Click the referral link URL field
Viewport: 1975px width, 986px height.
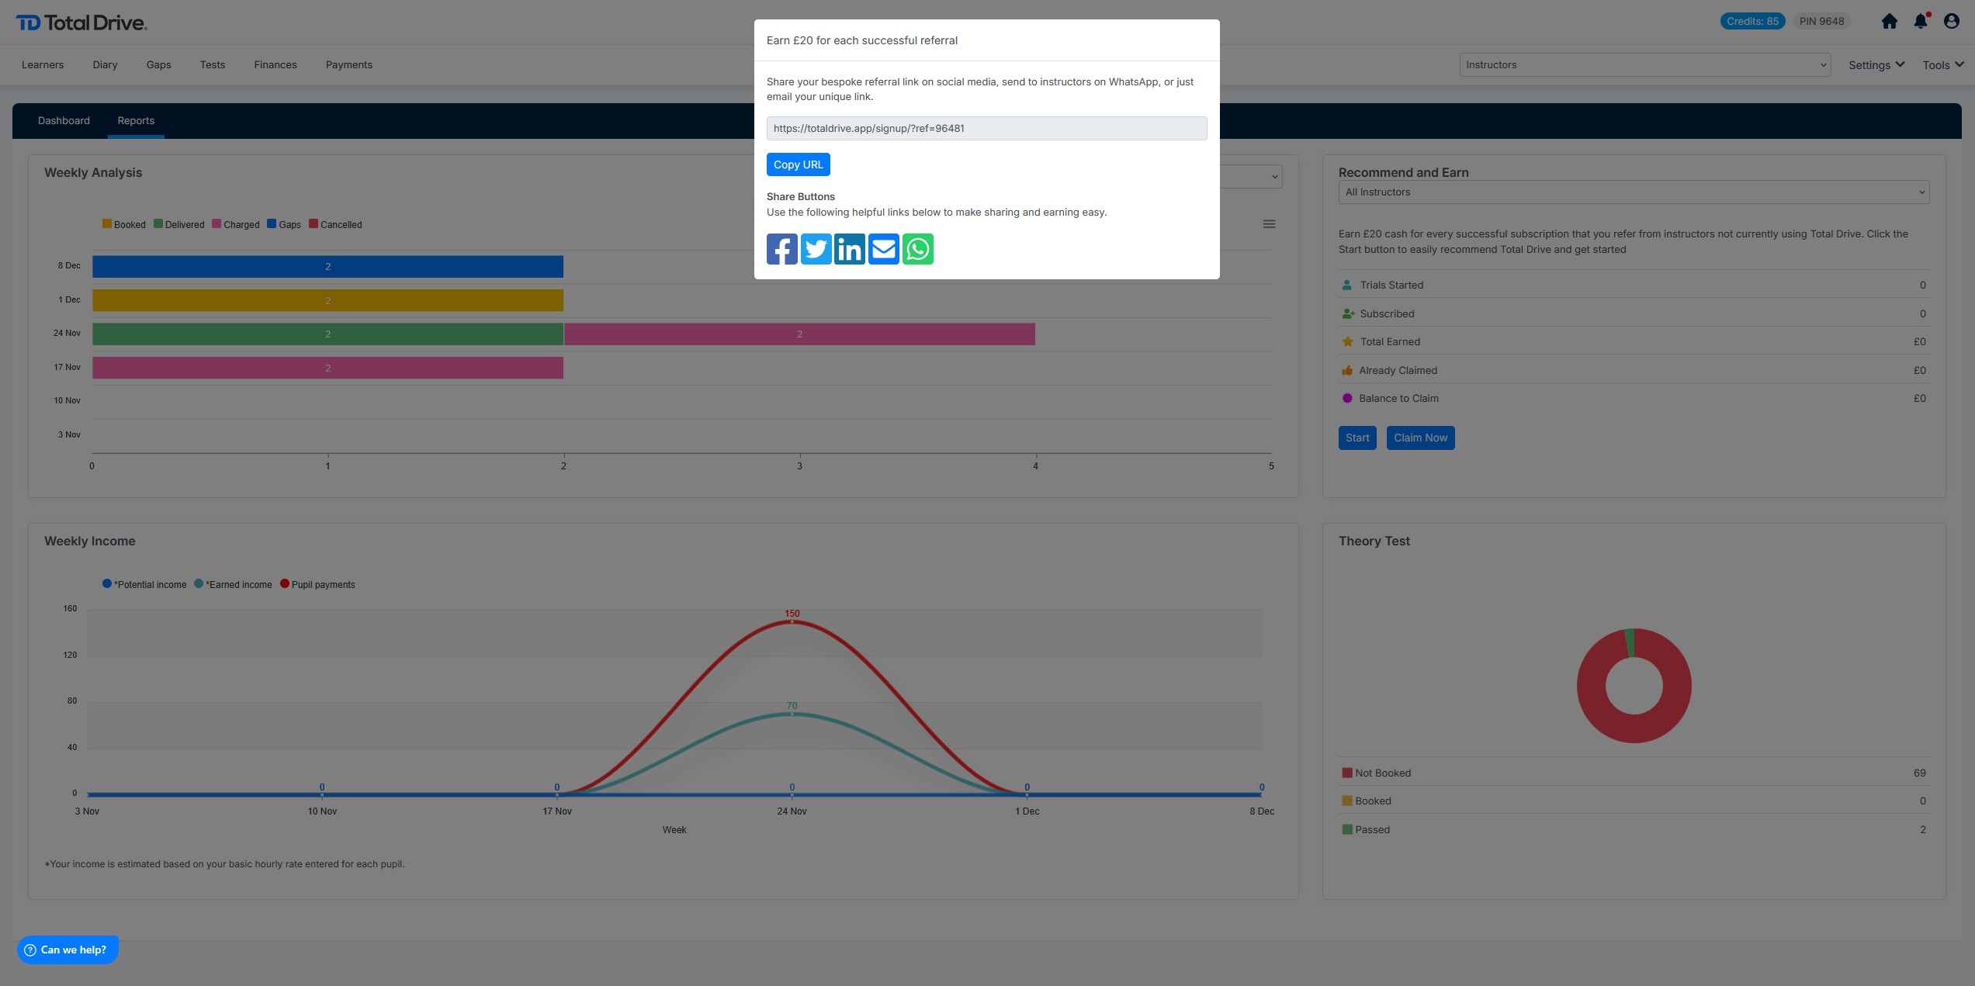[x=986, y=129]
